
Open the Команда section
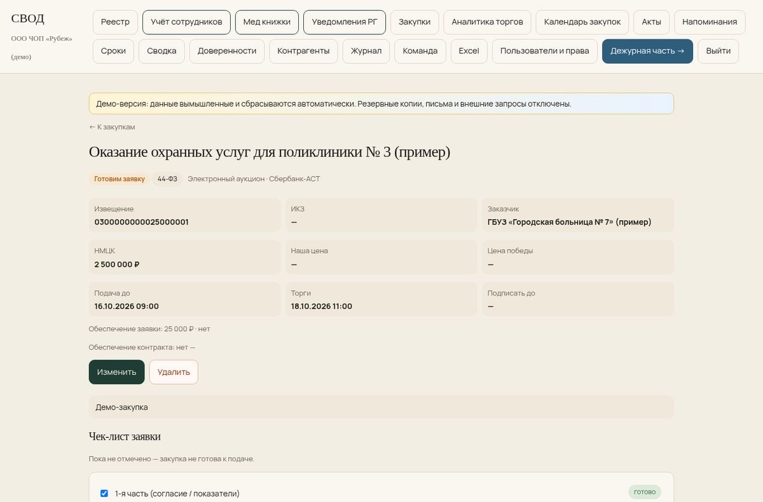coord(420,51)
